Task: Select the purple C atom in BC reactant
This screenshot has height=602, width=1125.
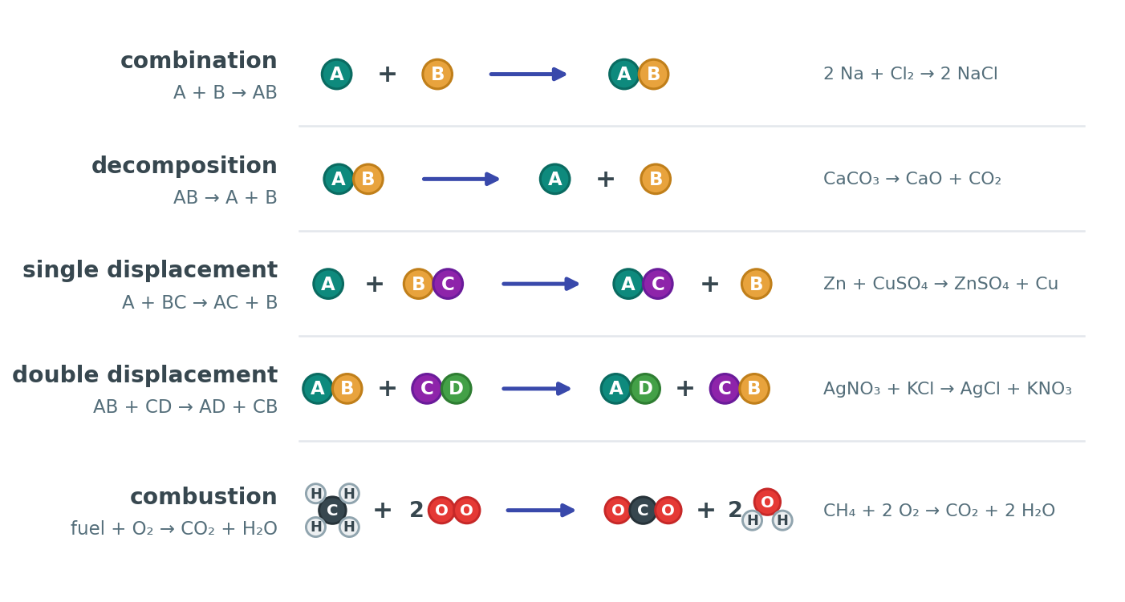Action: pos(448,284)
